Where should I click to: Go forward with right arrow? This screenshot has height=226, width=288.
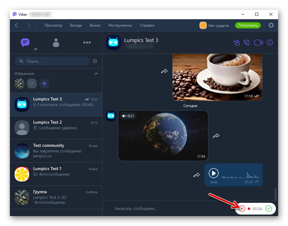29,25
